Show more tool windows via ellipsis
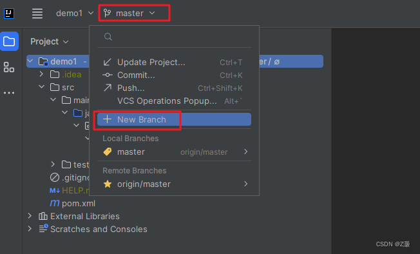 click(9, 93)
